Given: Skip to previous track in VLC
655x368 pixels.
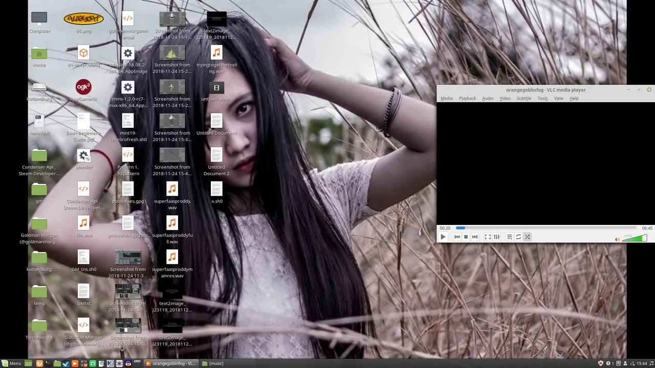Looking at the screenshot, I should point(457,237).
